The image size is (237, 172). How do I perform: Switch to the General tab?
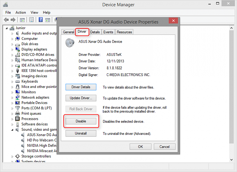(x=68, y=32)
